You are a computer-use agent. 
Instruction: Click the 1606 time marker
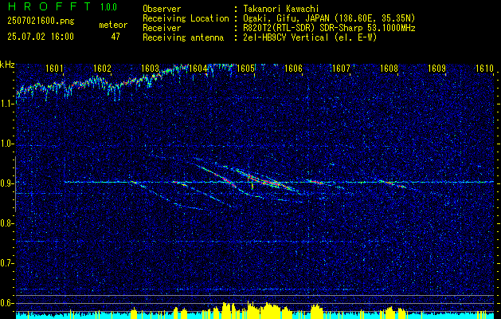click(293, 69)
